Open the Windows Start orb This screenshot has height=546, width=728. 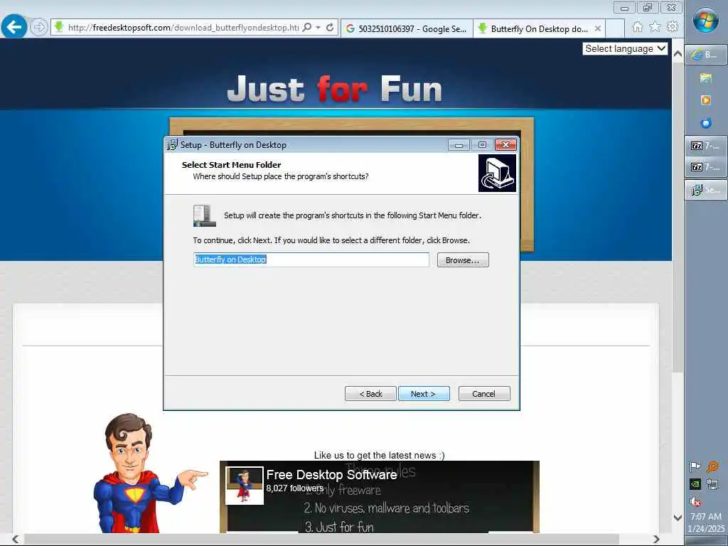(706, 20)
